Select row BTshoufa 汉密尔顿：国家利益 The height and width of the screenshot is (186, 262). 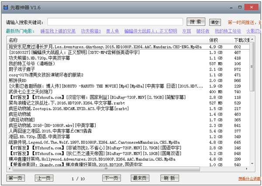coord(128,97)
